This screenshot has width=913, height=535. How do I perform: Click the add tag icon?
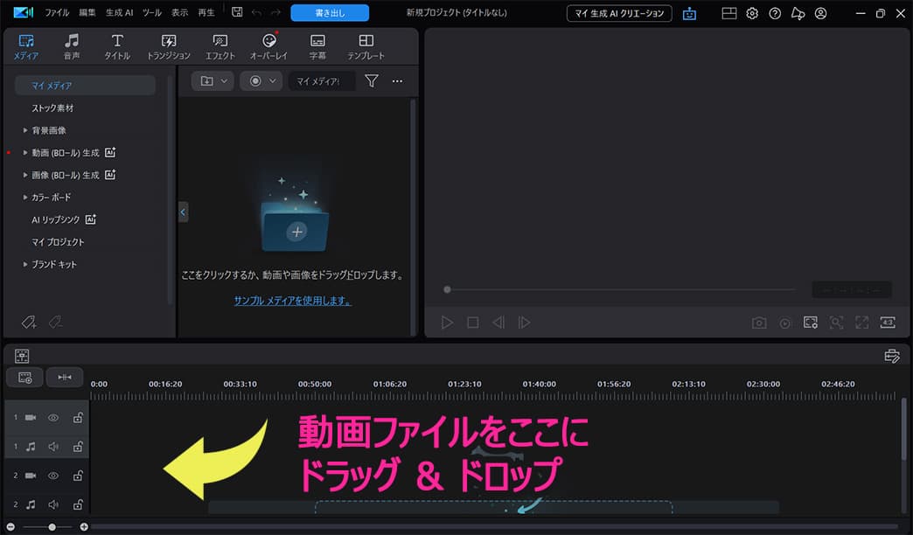click(29, 322)
